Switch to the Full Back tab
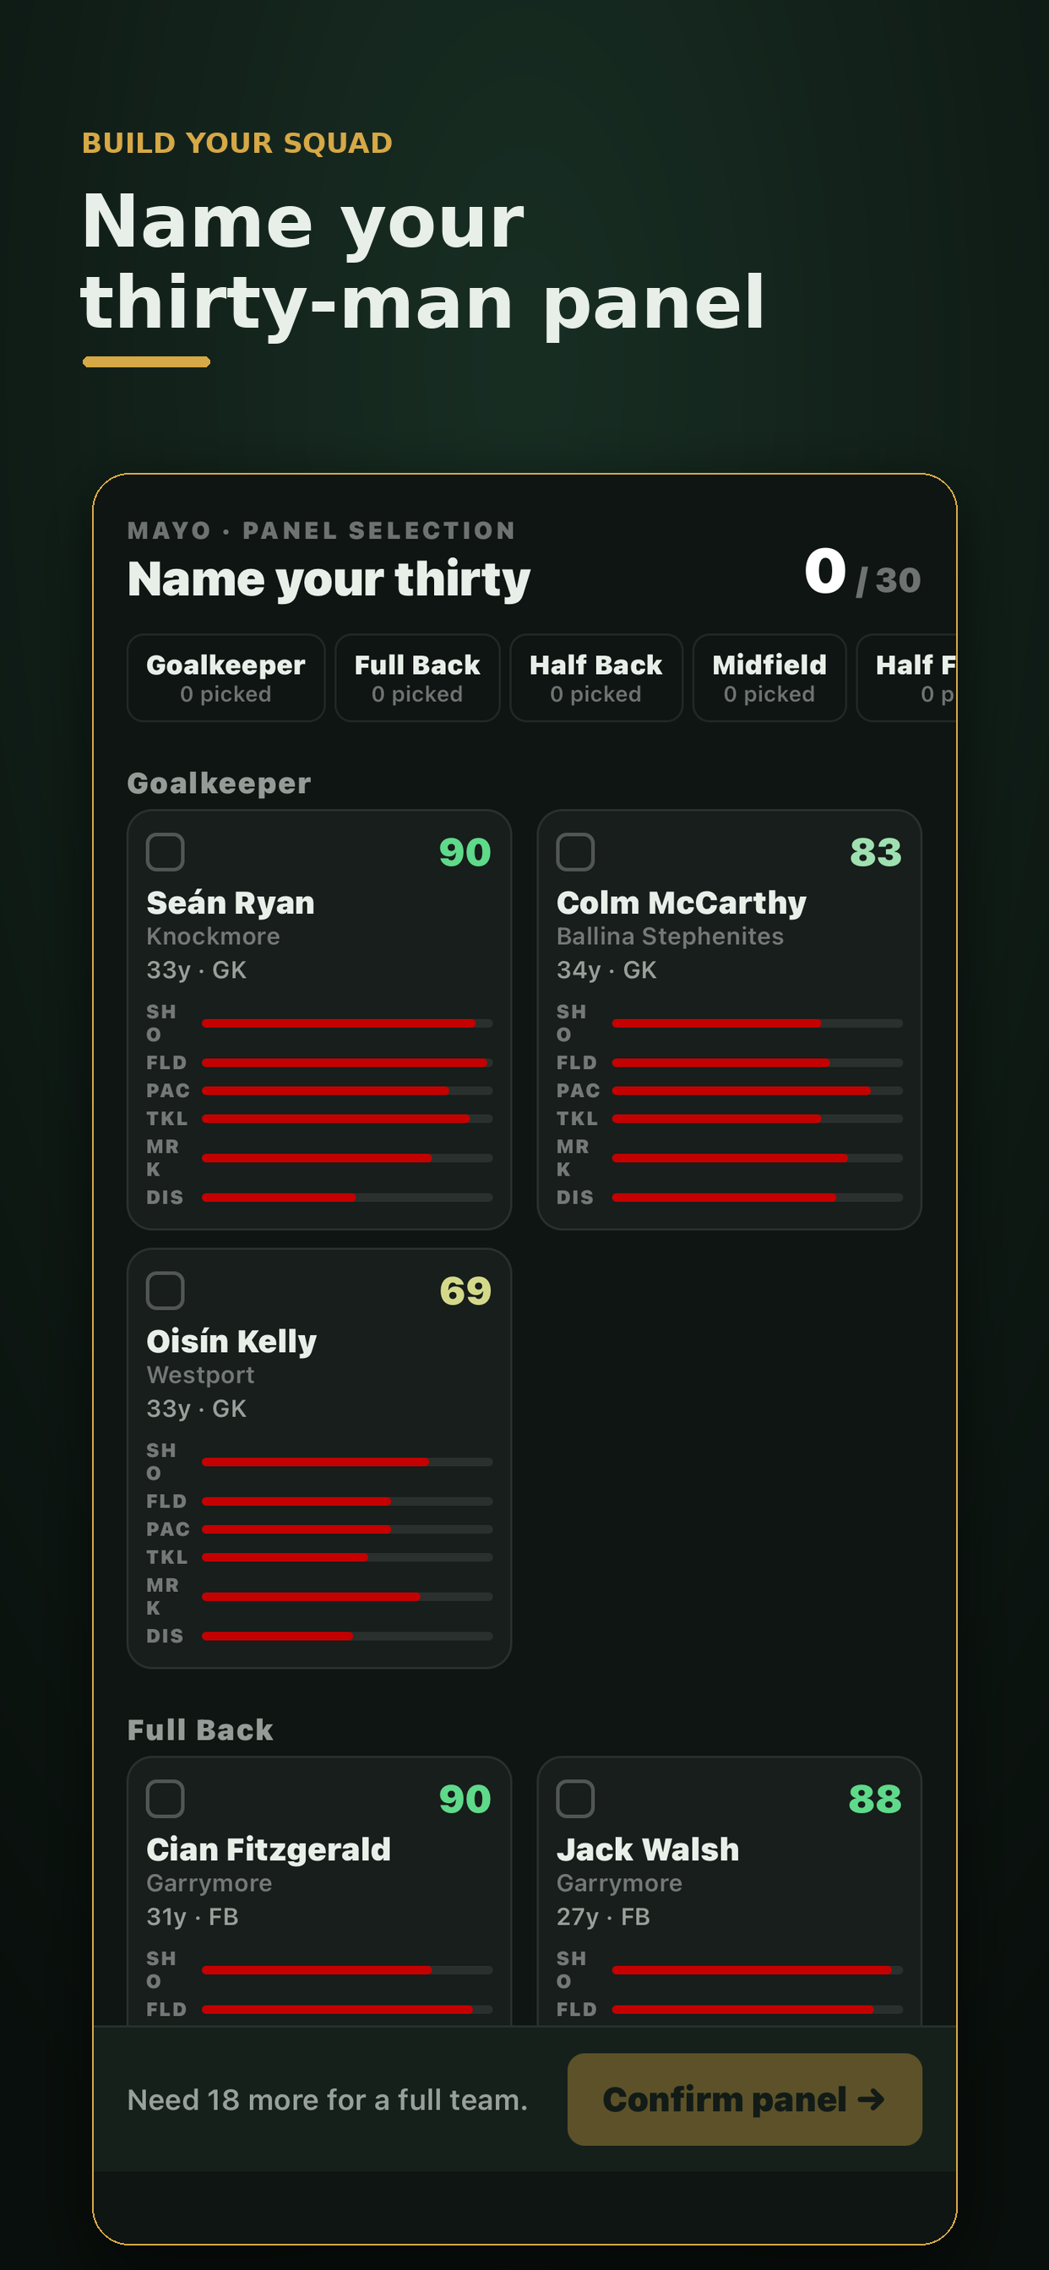Screen dimensions: 1049x2270 (417, 677)
